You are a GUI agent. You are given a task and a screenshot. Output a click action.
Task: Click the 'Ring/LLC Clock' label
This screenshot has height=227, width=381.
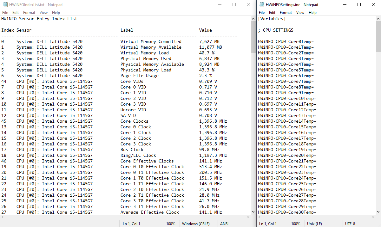tap(138, 155)
